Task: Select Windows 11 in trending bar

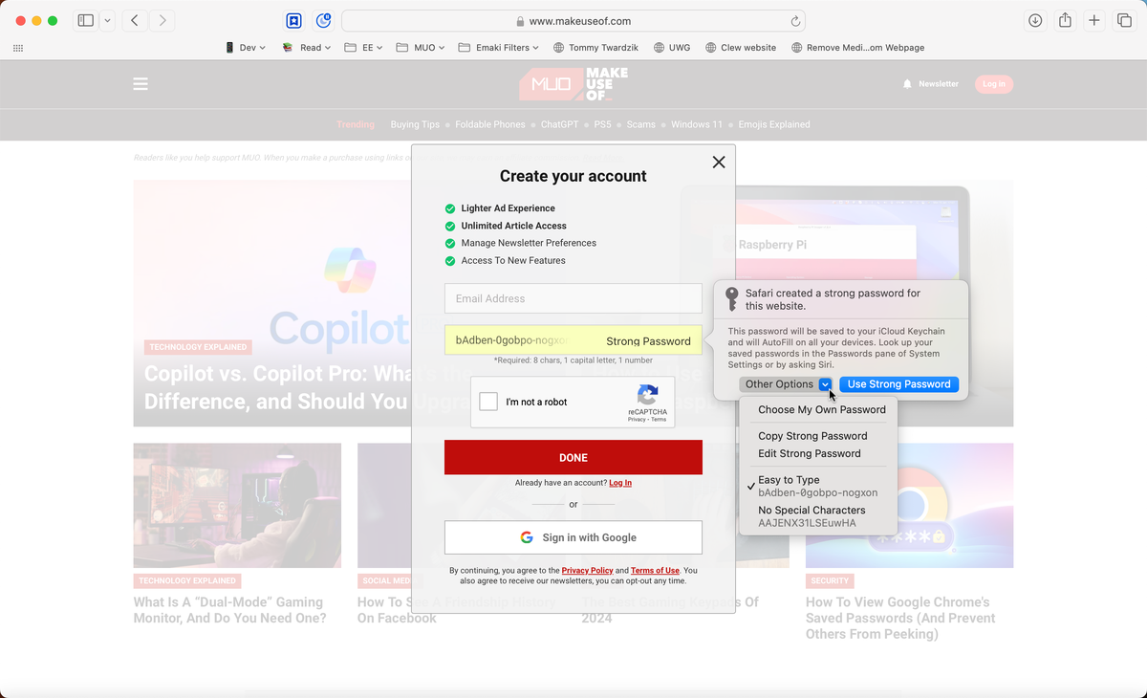Action: click(697, 124)
